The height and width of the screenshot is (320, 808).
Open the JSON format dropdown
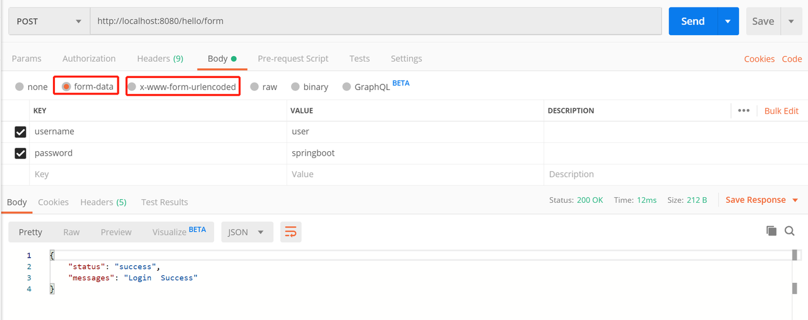tap(246, 232)
